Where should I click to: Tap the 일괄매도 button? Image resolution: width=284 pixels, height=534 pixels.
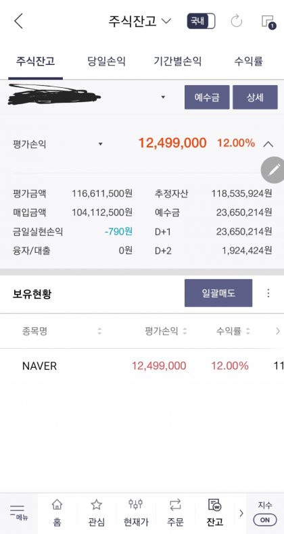pyautogui.click(x=218, y=293)
